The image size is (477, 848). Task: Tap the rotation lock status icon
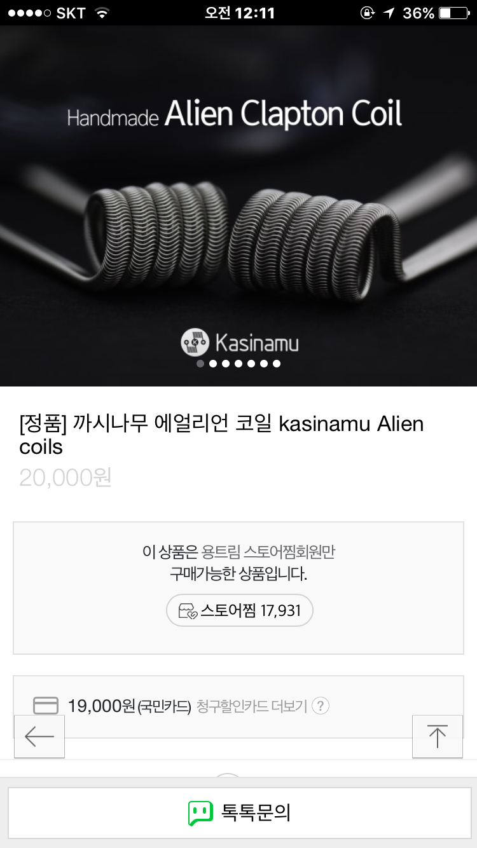tap(367, 13)
